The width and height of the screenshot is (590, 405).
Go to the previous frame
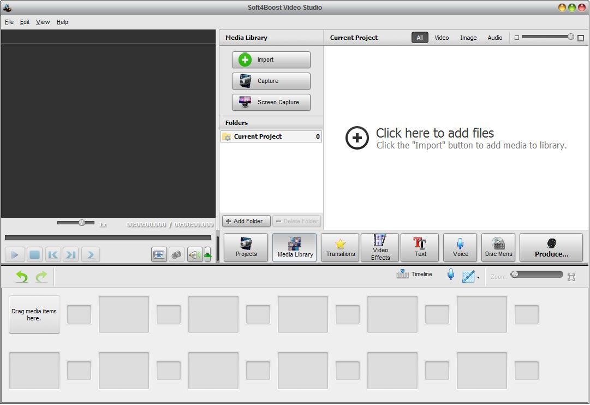tap(53, 255)
